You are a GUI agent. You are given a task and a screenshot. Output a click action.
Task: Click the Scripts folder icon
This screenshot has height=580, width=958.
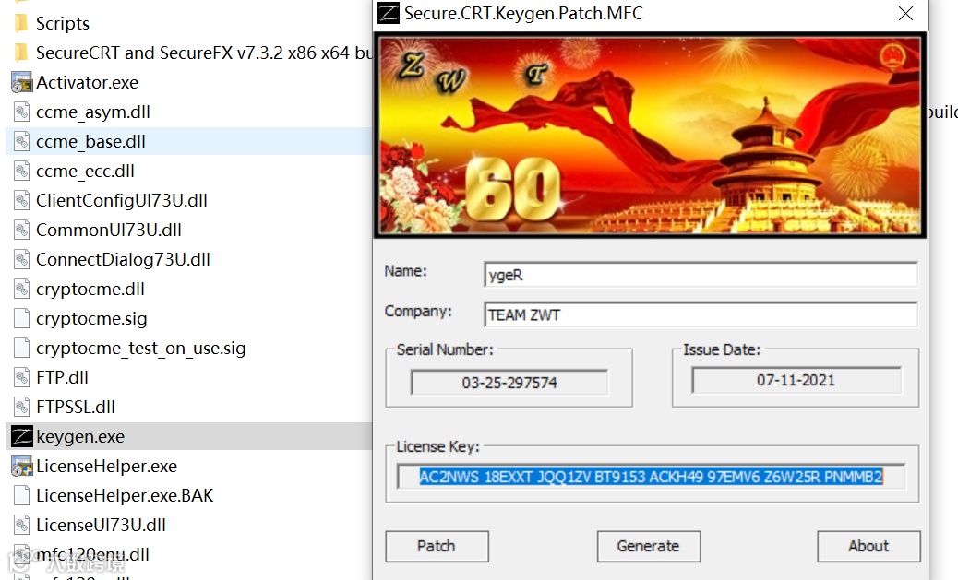(21, 23)
